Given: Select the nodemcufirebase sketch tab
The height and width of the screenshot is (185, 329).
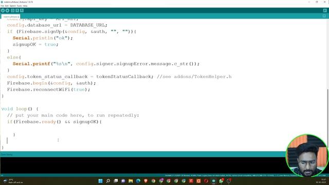Looking at the screenshot, I should pos(10,16).
